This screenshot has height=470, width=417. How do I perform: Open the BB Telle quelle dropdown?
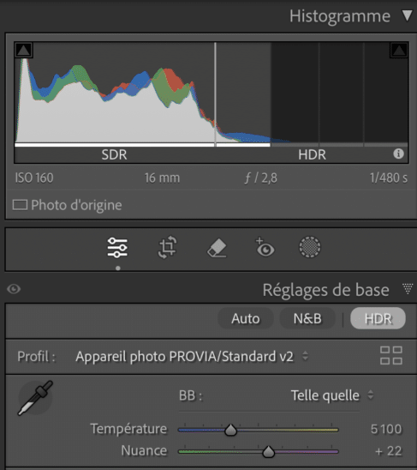point(332,395)
